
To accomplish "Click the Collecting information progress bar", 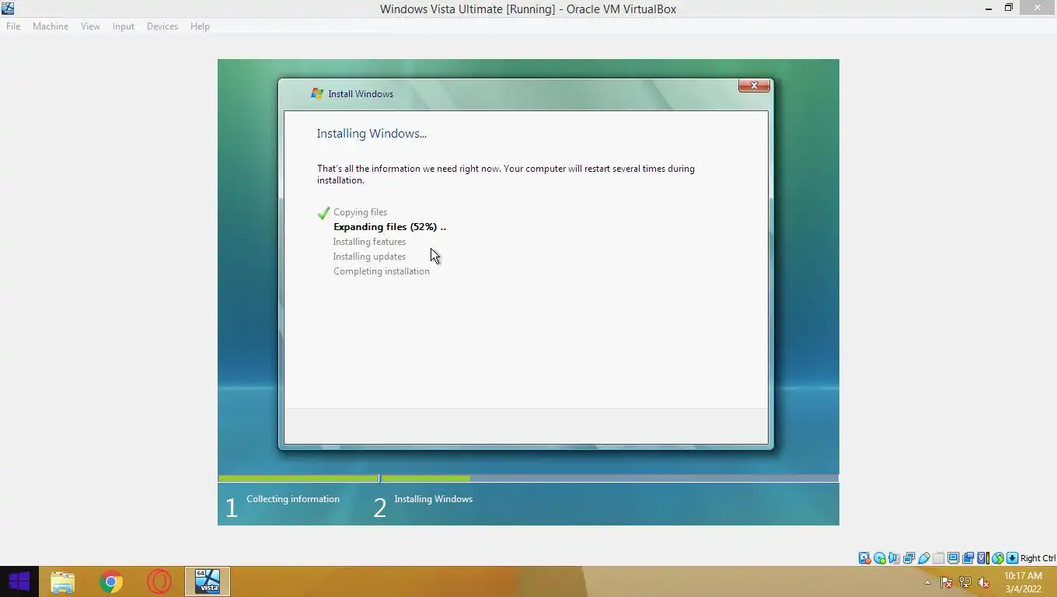I will pos(298,479).
